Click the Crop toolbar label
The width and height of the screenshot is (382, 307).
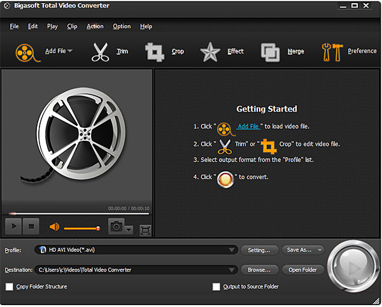pyautogui.click(x=178, y=52)
